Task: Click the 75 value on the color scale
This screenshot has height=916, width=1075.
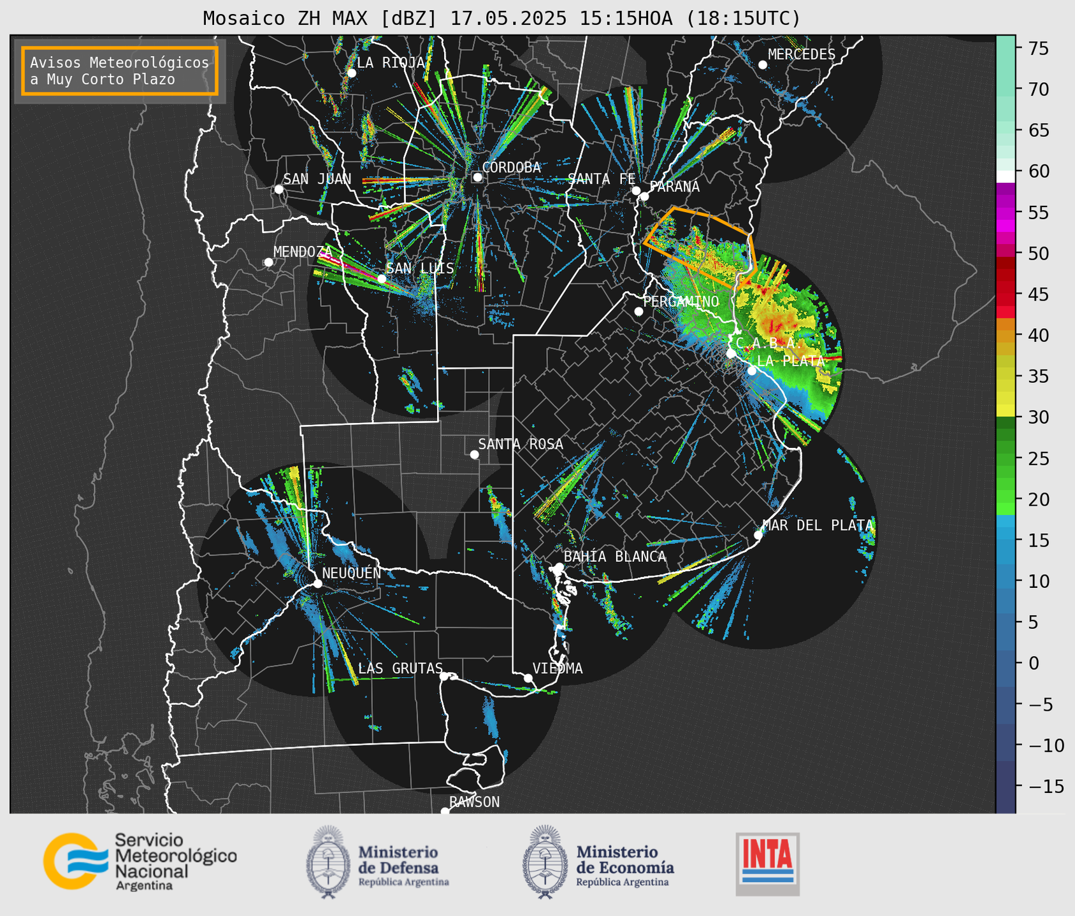Action: point(1038,48)
